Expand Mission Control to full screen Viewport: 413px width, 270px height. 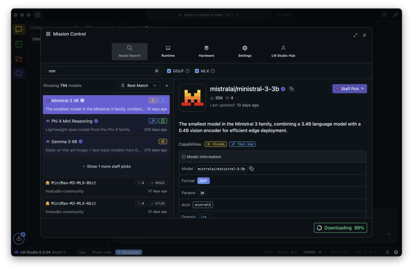tap(355, 35)
